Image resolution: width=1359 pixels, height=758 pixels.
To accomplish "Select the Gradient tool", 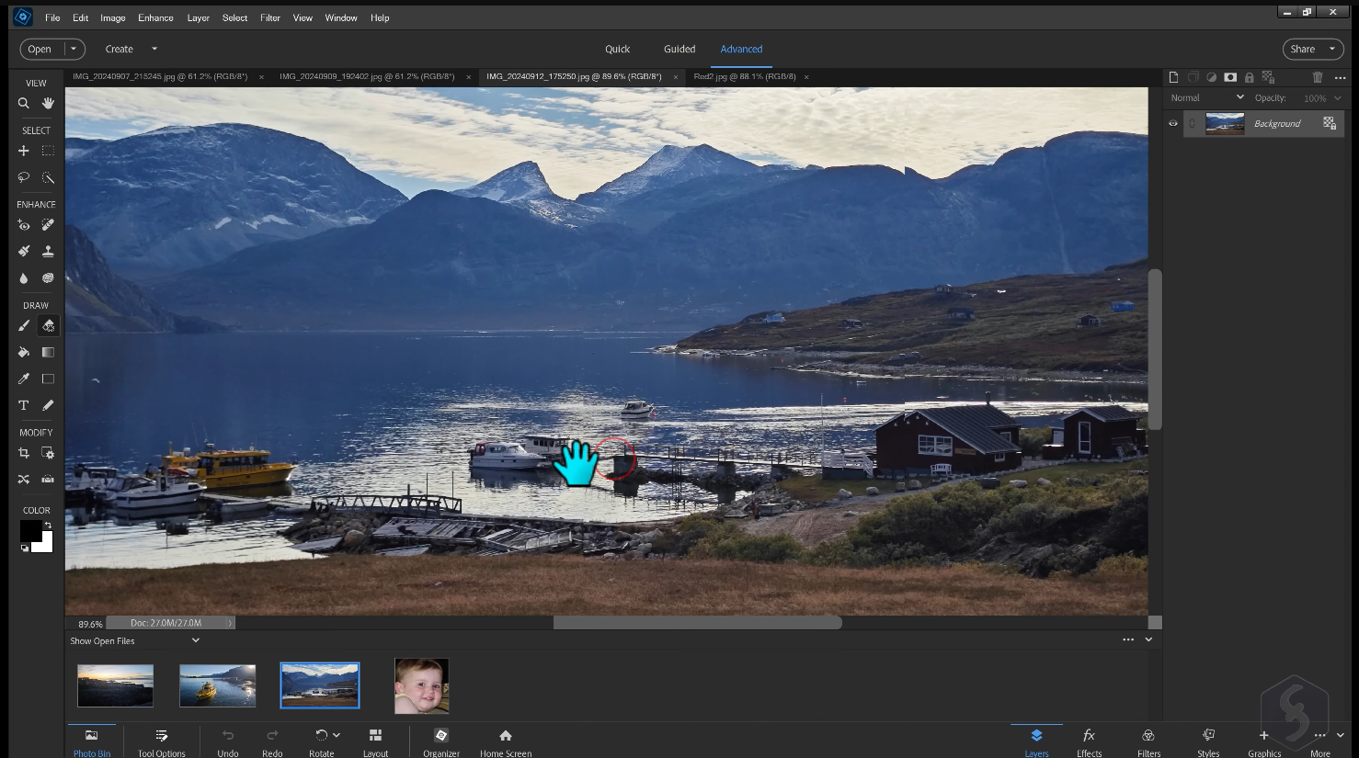I will pos(48,352).
